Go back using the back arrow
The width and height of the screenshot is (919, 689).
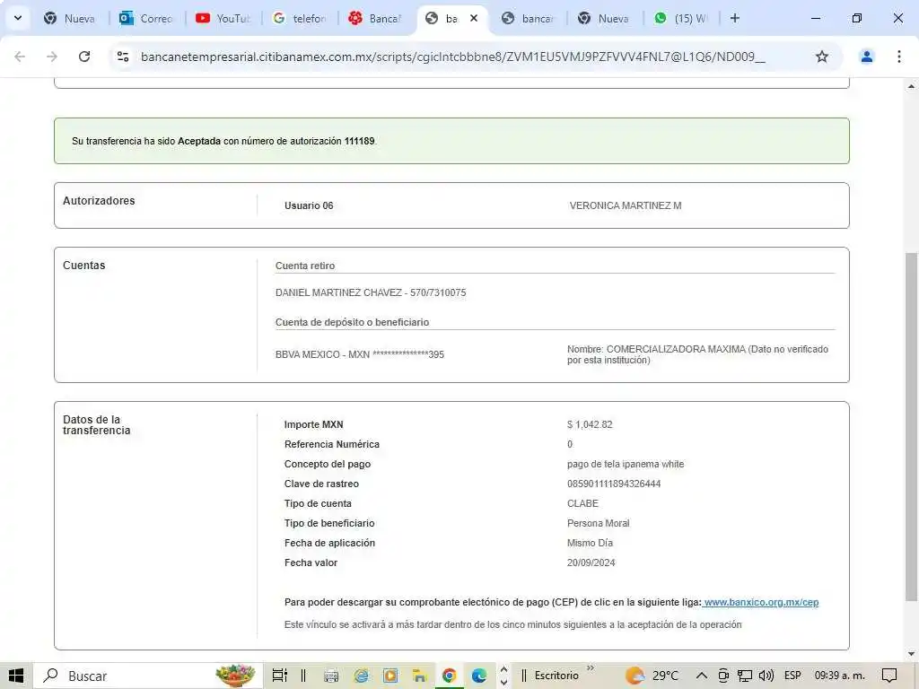pos(20,57)
